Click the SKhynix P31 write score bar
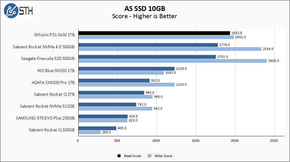Screen dimensions: 290x162 coord(156,37)
